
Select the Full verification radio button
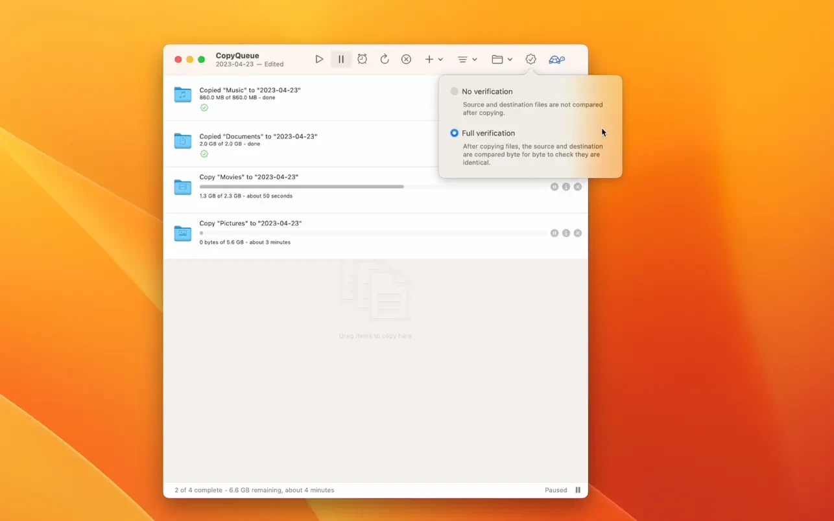coord(455,133)
